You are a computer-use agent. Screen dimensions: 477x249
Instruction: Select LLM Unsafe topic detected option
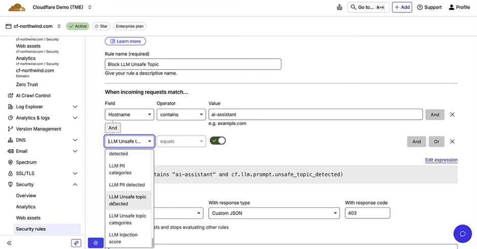point(128,200)
